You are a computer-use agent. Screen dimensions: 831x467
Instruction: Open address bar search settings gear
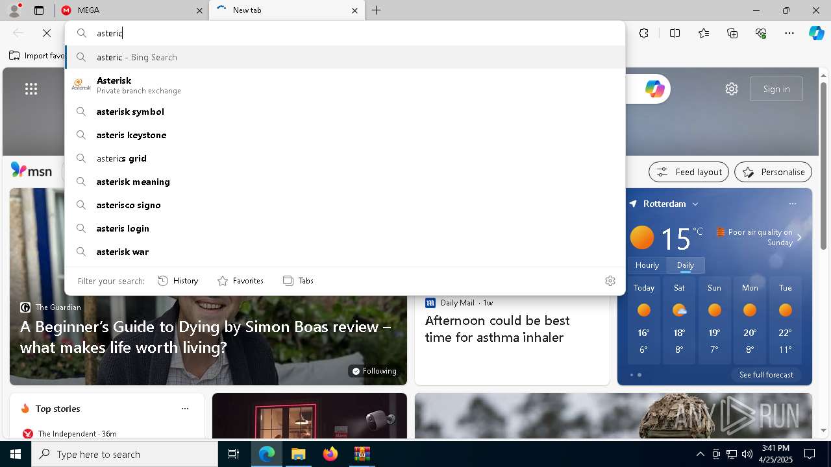tap(610, 281)
